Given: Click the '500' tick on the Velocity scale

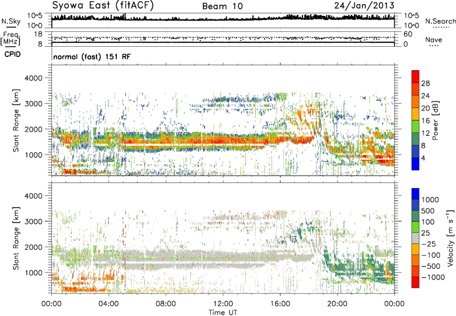Looking at the screenshot, I should 428,210.
